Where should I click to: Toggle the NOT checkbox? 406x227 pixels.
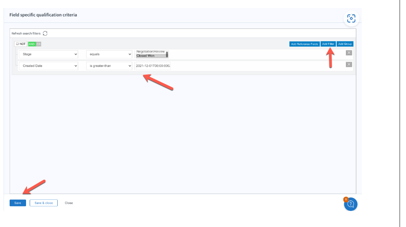click(x=20, y=44)
